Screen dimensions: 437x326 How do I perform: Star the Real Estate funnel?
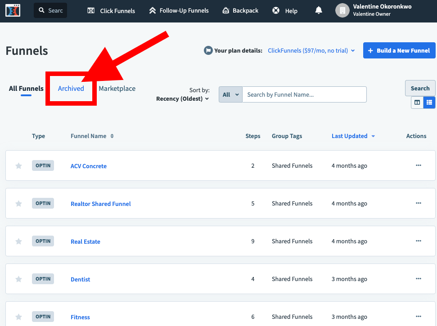18,241
